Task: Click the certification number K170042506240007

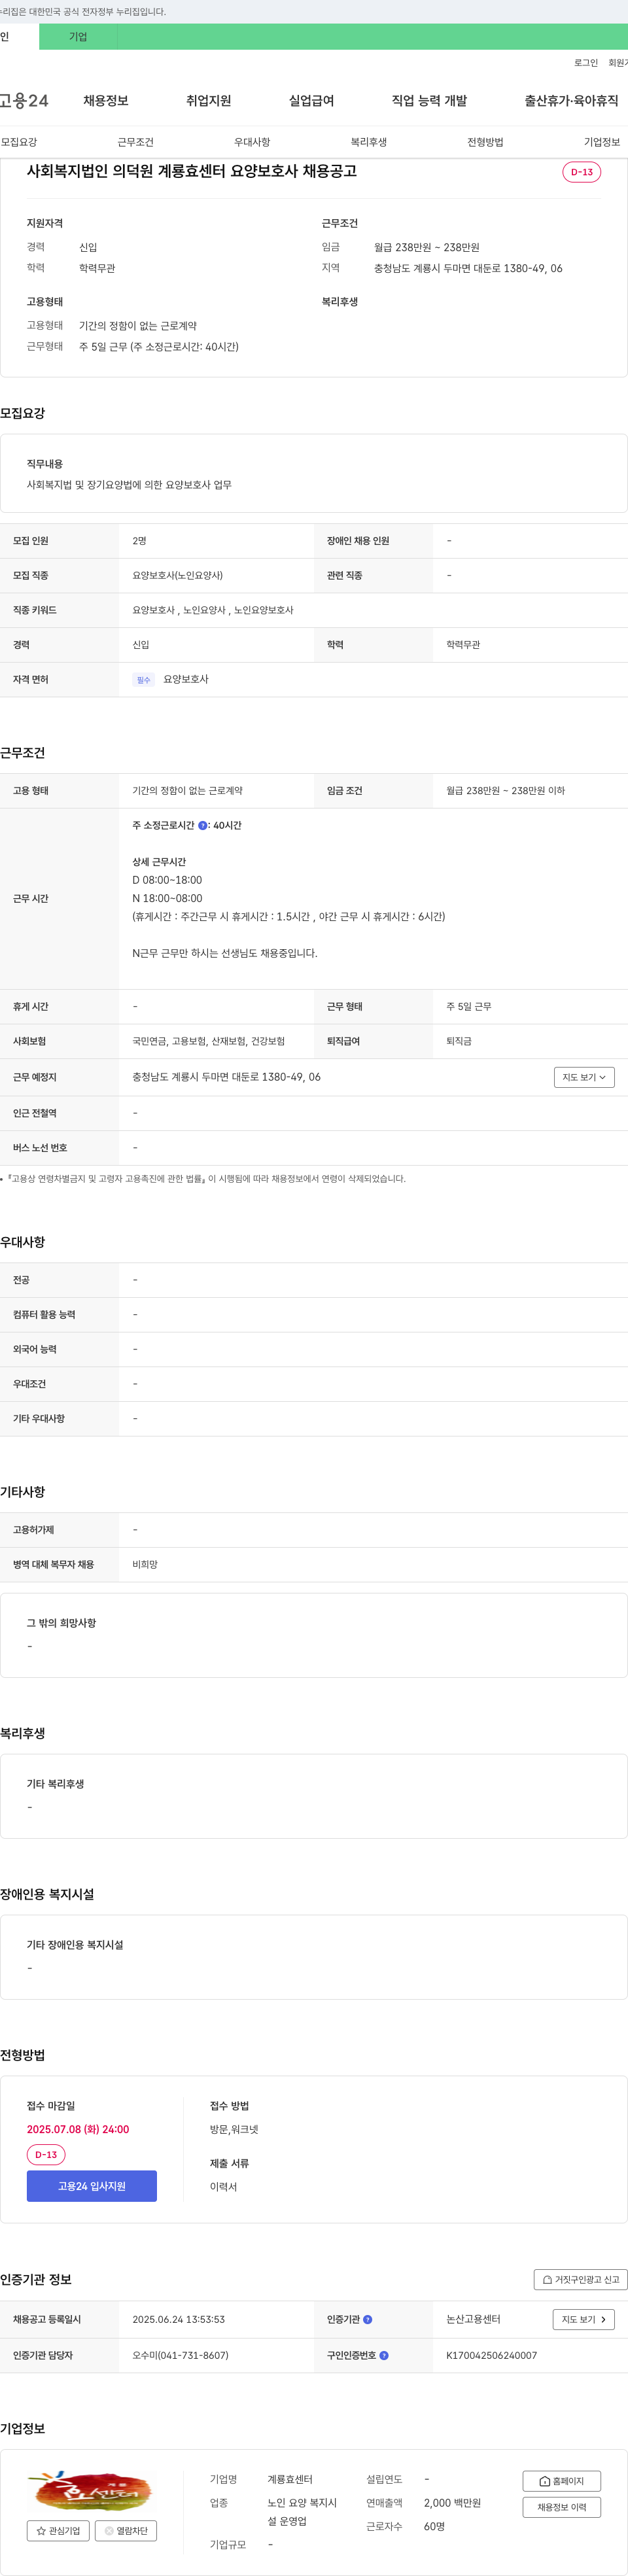Action: (491, 2355)
